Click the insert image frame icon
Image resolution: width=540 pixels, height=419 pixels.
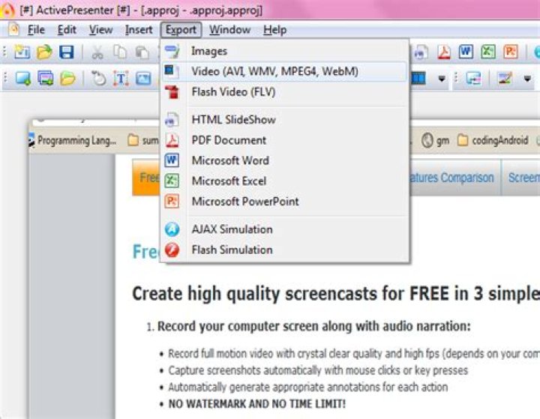(143, 79)
